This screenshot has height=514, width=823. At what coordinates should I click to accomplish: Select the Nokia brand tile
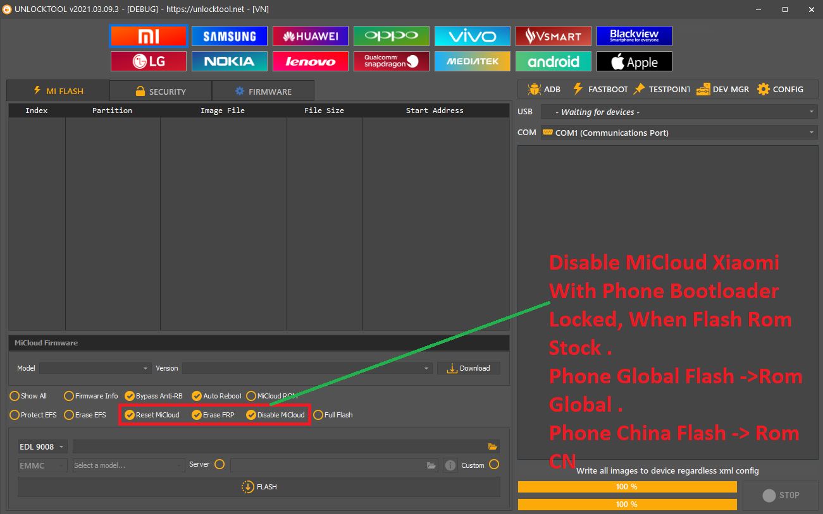pyautogui.click(x=230, y=61)
